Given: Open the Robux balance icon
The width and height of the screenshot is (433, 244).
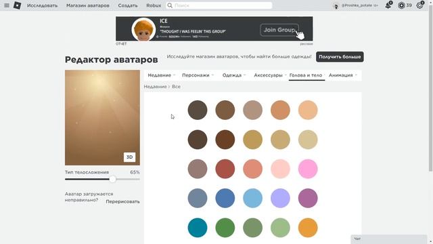Looking at the screenshot, I should pyautogui.click(x=401, y=5).
